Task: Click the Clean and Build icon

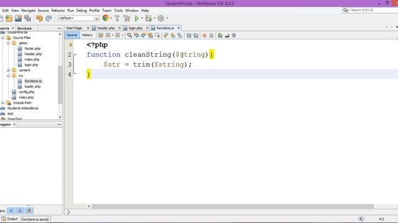Action: [126, 18]
